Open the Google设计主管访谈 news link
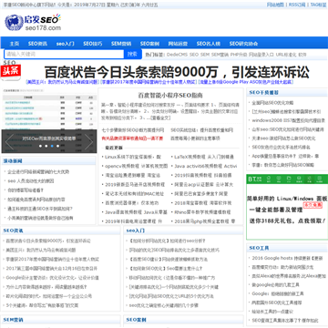 [x=52, y=278]
